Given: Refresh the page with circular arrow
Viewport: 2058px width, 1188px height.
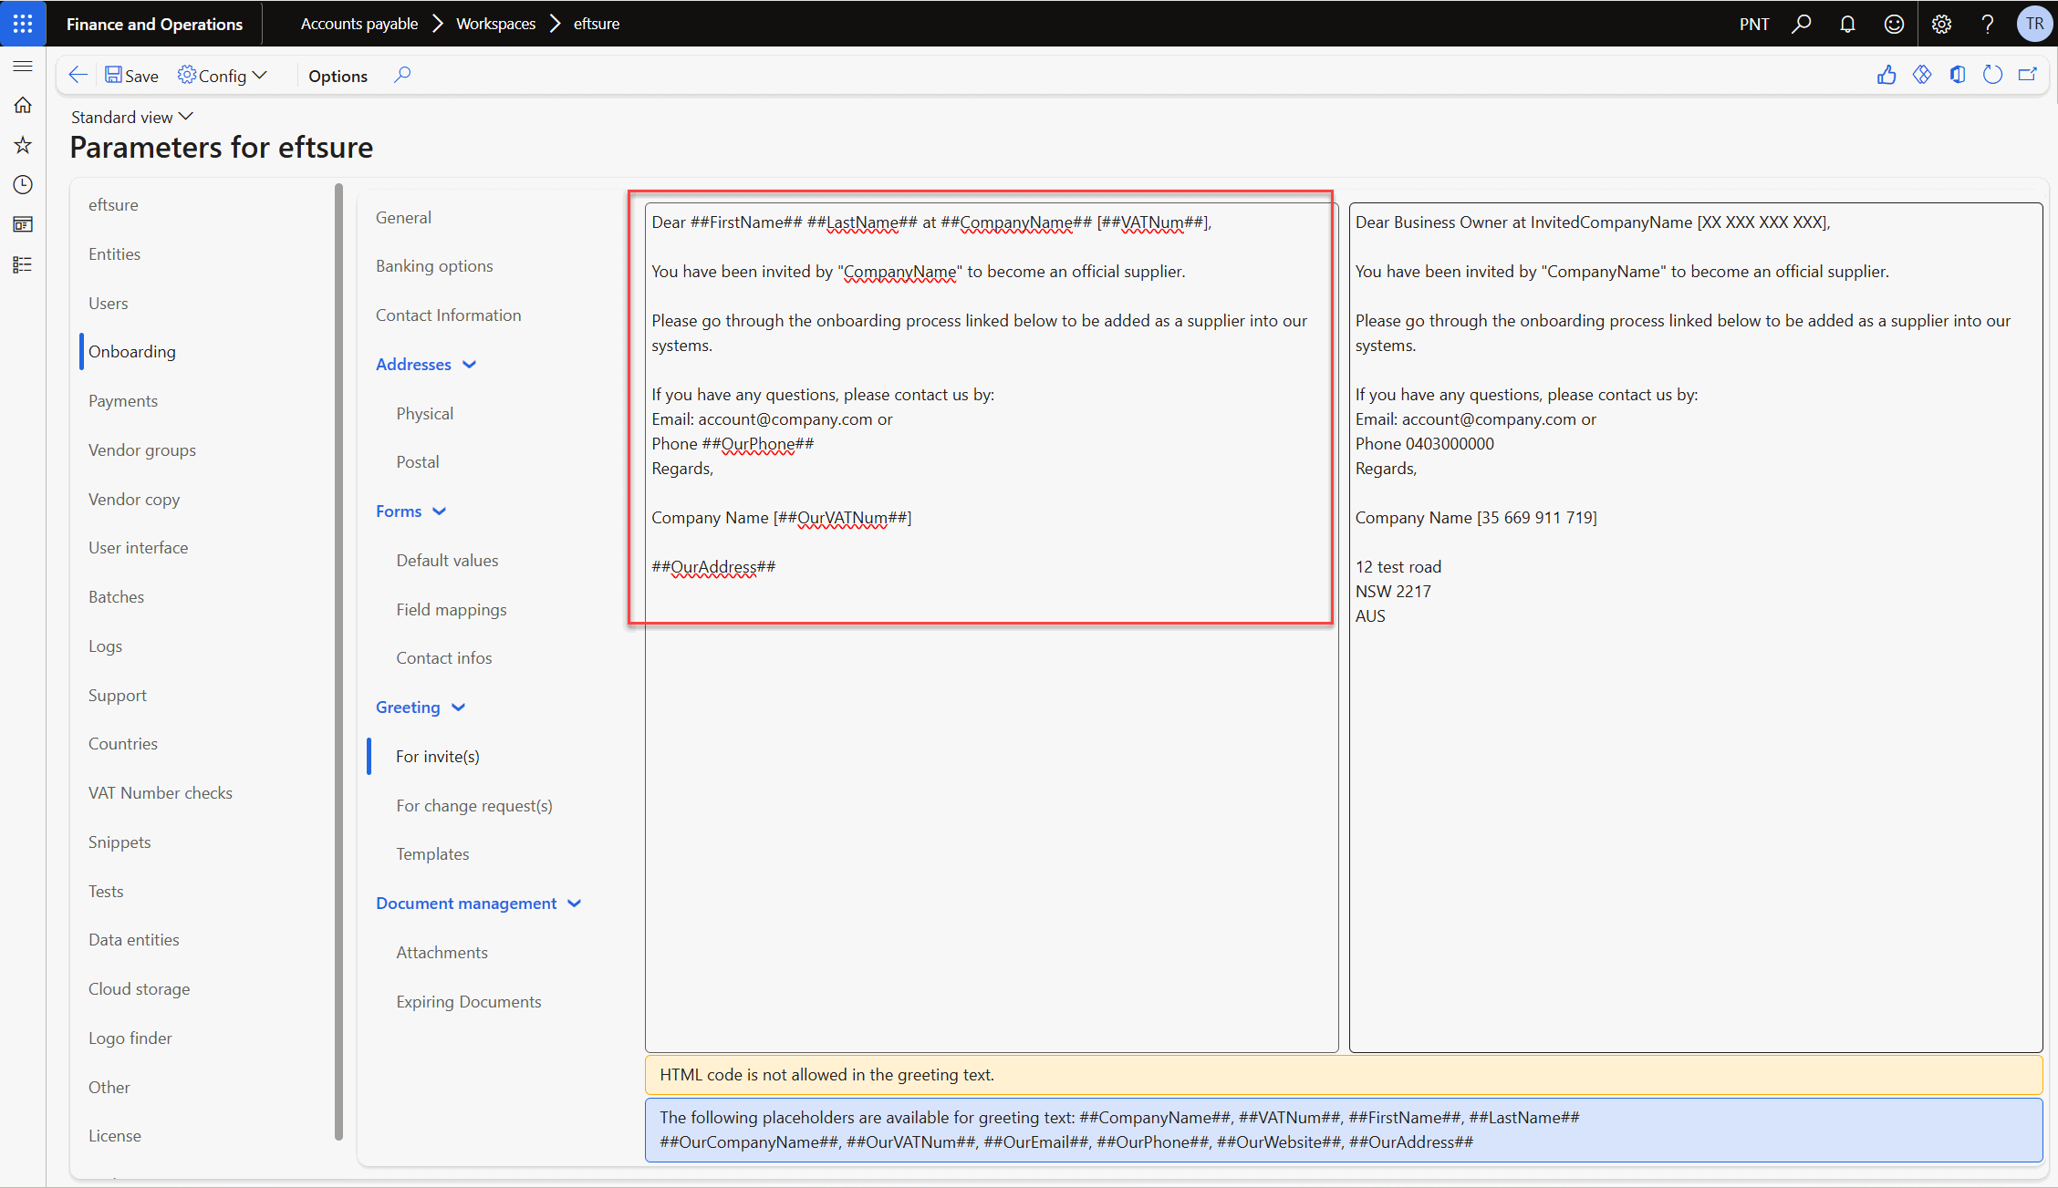Looking at the screenshot, I should tap(1993, 76).
